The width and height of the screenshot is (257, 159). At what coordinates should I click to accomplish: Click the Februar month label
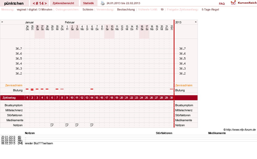(70, 22)
